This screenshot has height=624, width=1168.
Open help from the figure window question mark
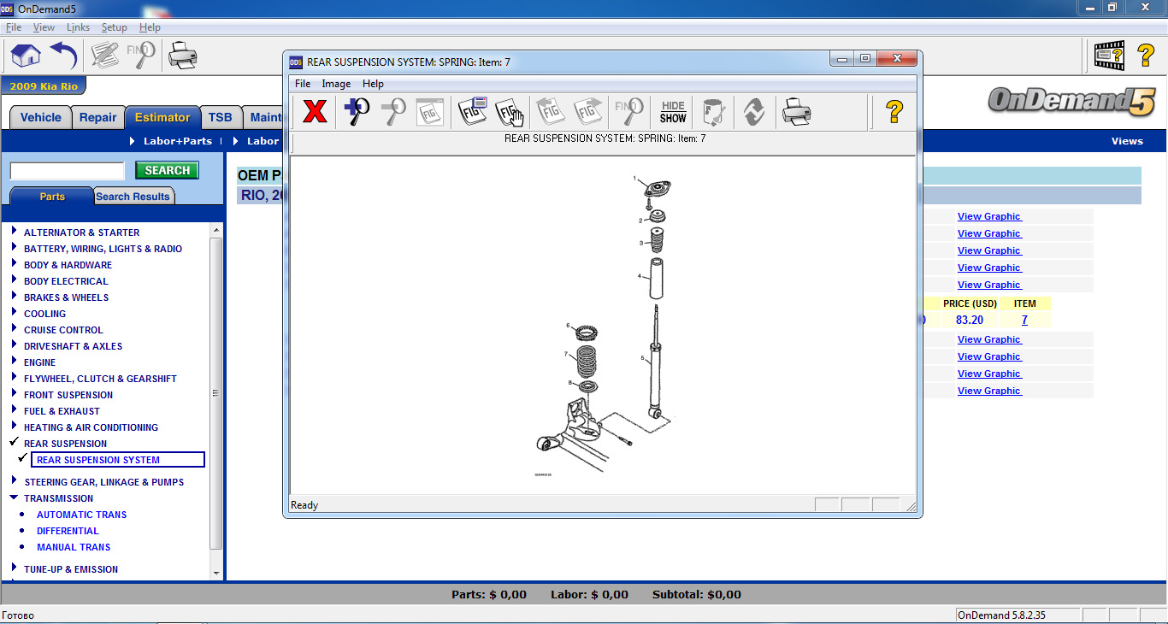pos(894,111)
